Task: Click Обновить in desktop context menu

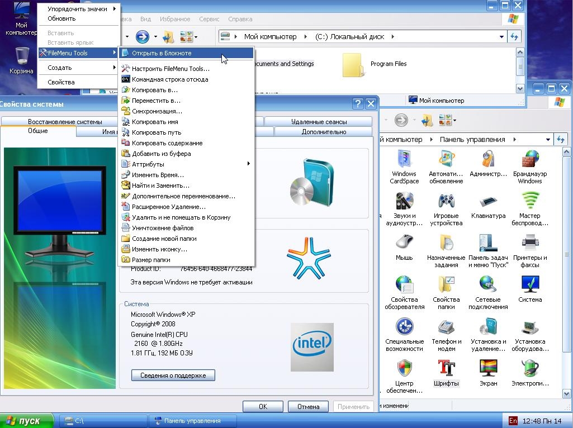Action: pyautogui.click(x=79, y=18)
